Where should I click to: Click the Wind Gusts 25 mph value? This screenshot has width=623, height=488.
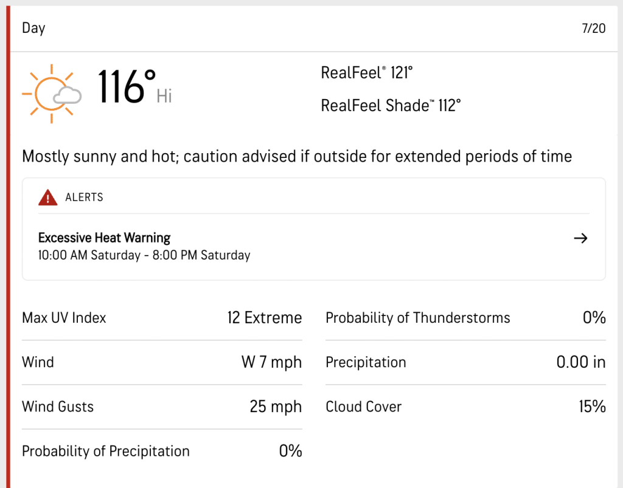coord(276,407)
